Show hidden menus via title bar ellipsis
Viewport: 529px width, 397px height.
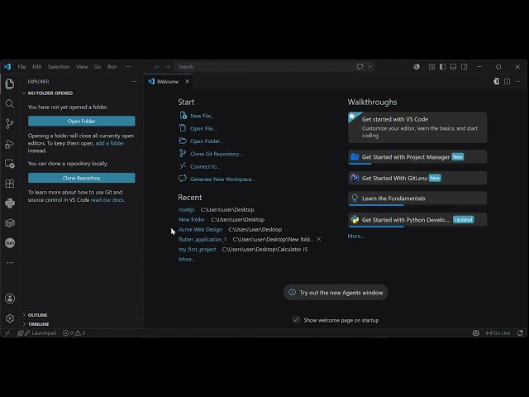(128, 67)
